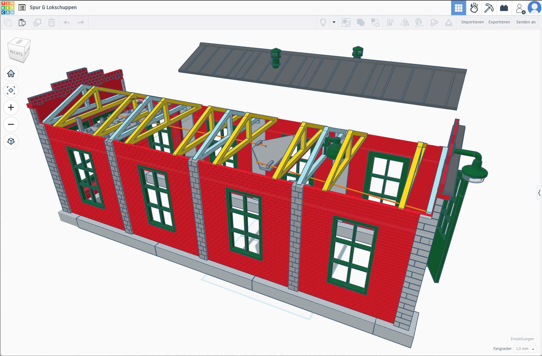Click the Tinkercad logo
The width and height of the screenshot is (542, 356).
(8, 8)
